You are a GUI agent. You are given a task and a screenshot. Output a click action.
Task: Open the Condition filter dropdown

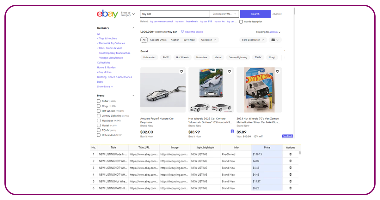click(x=209, y=40)
